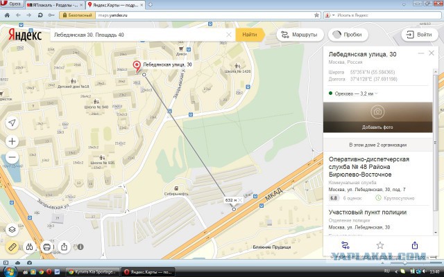Close the ЯПлакалъ browser tab

pyautogui.click(x=82, y=5)
